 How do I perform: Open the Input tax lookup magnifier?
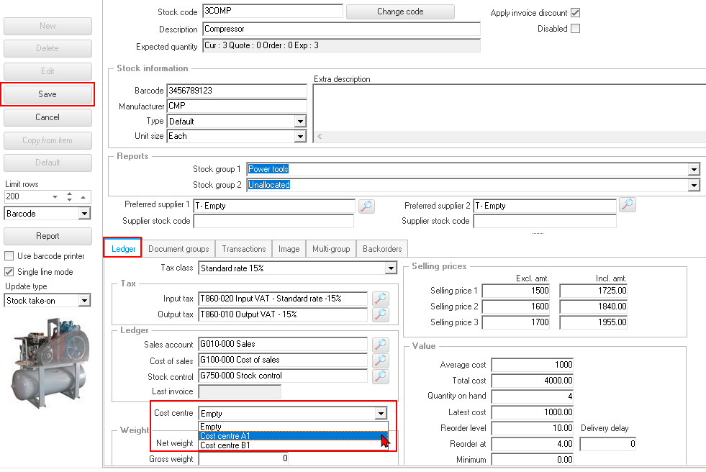tap(381, 298)
